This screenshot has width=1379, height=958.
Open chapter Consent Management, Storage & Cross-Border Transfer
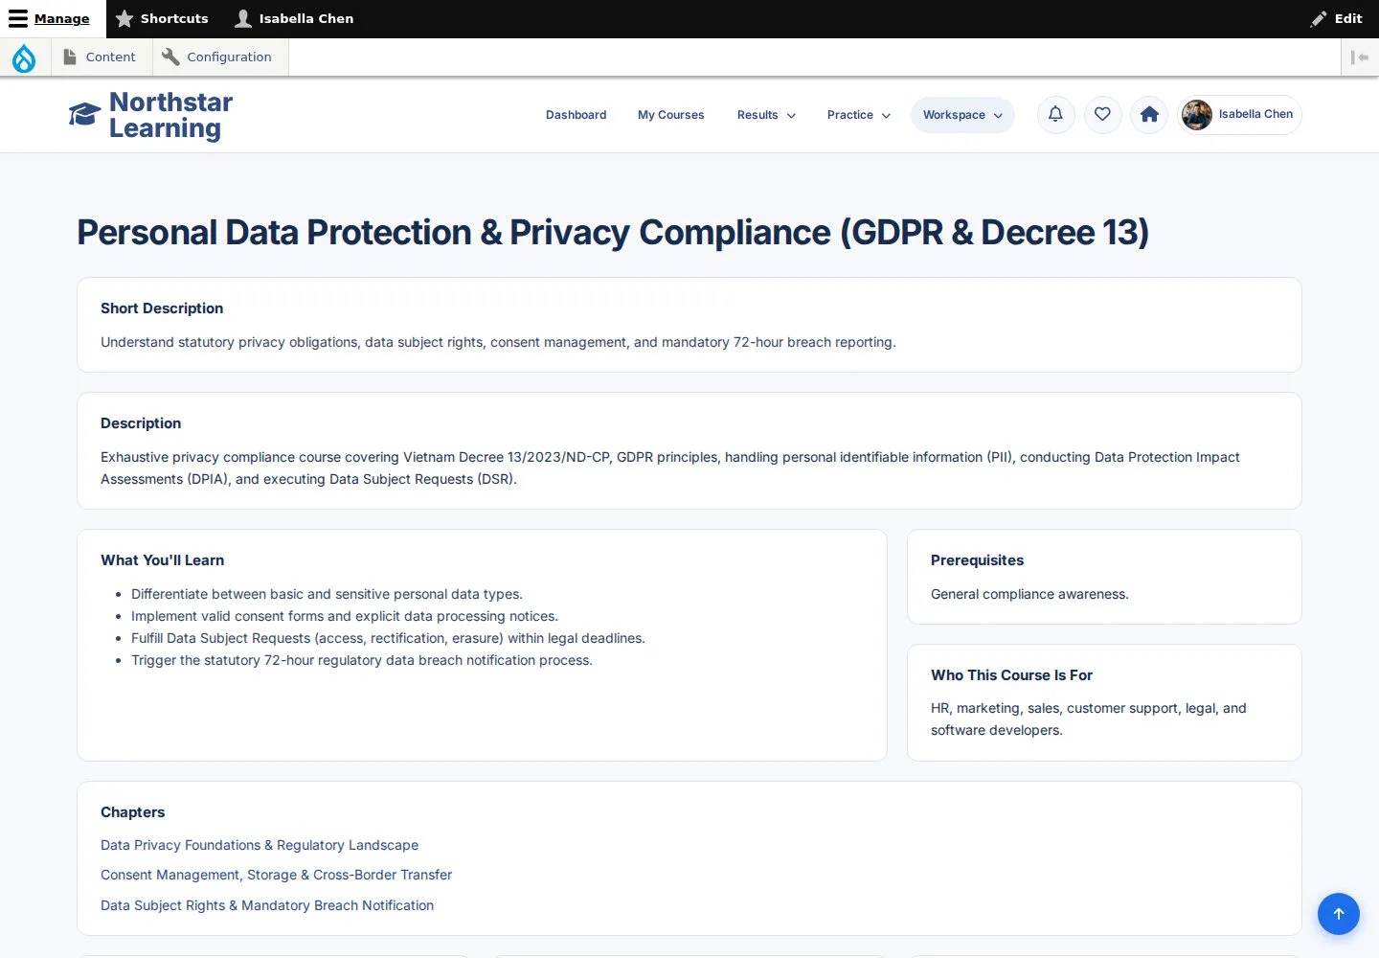coord(276,875)
